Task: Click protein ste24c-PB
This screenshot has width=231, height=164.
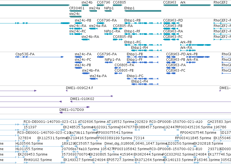Action: [x=83, y=65]
